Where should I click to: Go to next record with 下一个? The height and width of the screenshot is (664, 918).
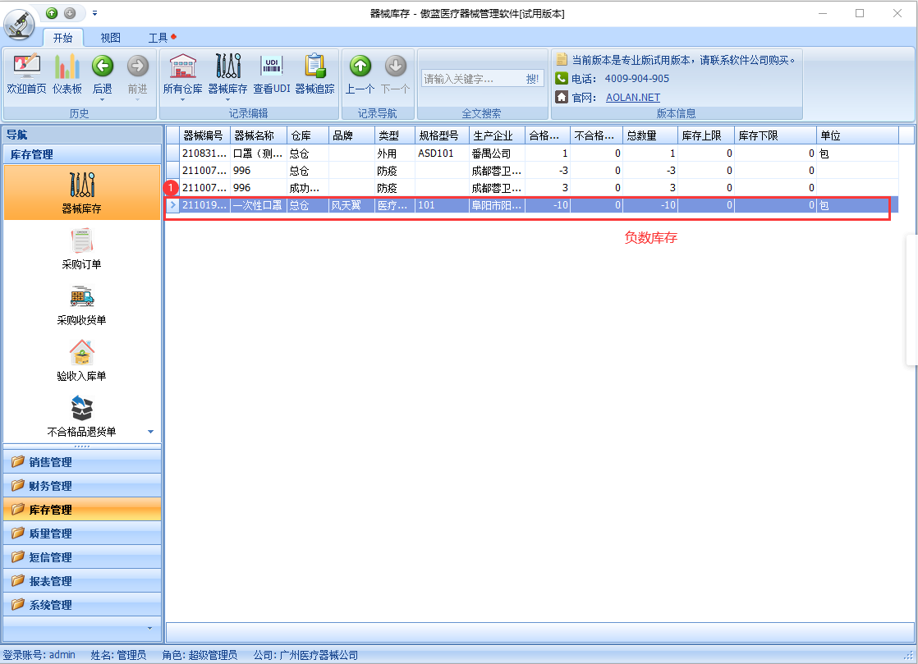click(x=395, y=74)
